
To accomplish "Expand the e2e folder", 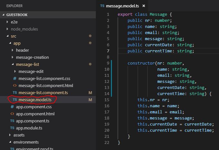I will pyautogui.click(x=8, y=22).
